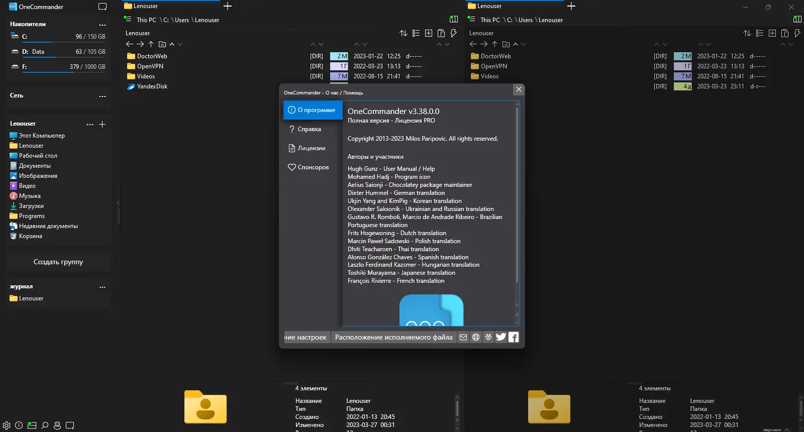Click paste clipboard icon in left pane toolbar
Image resolution: width=804 pixels, height=432 pixels.
441,33
